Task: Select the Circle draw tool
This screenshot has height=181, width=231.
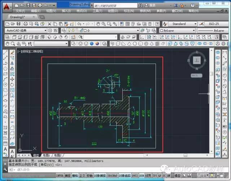Action: coord(5,85)
